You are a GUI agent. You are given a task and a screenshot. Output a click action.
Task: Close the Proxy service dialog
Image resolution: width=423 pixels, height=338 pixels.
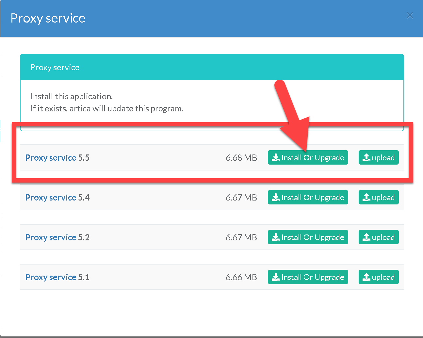[410, 15]
